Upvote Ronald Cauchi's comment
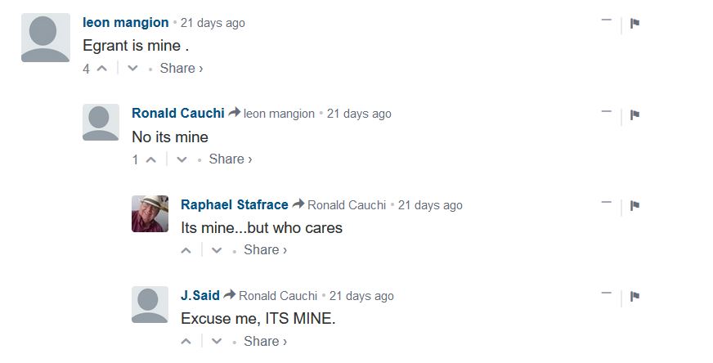713x363 pixels. (151, 159)
